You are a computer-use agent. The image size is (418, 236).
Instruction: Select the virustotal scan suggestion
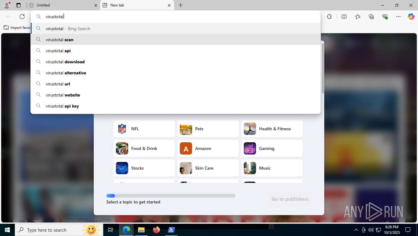click(175, 40)
